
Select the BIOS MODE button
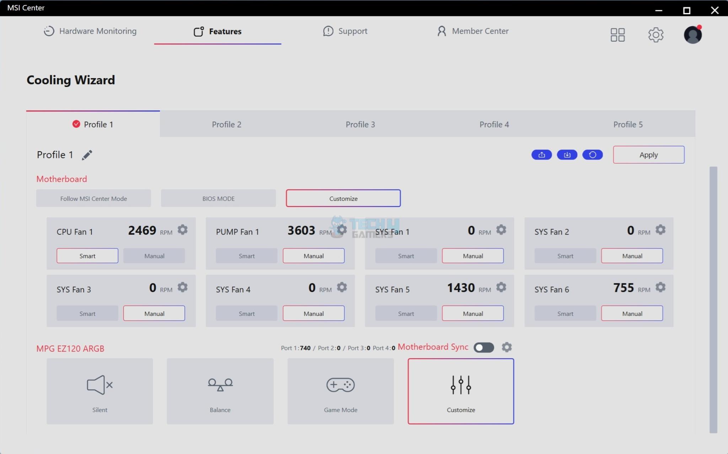[218, 198]
